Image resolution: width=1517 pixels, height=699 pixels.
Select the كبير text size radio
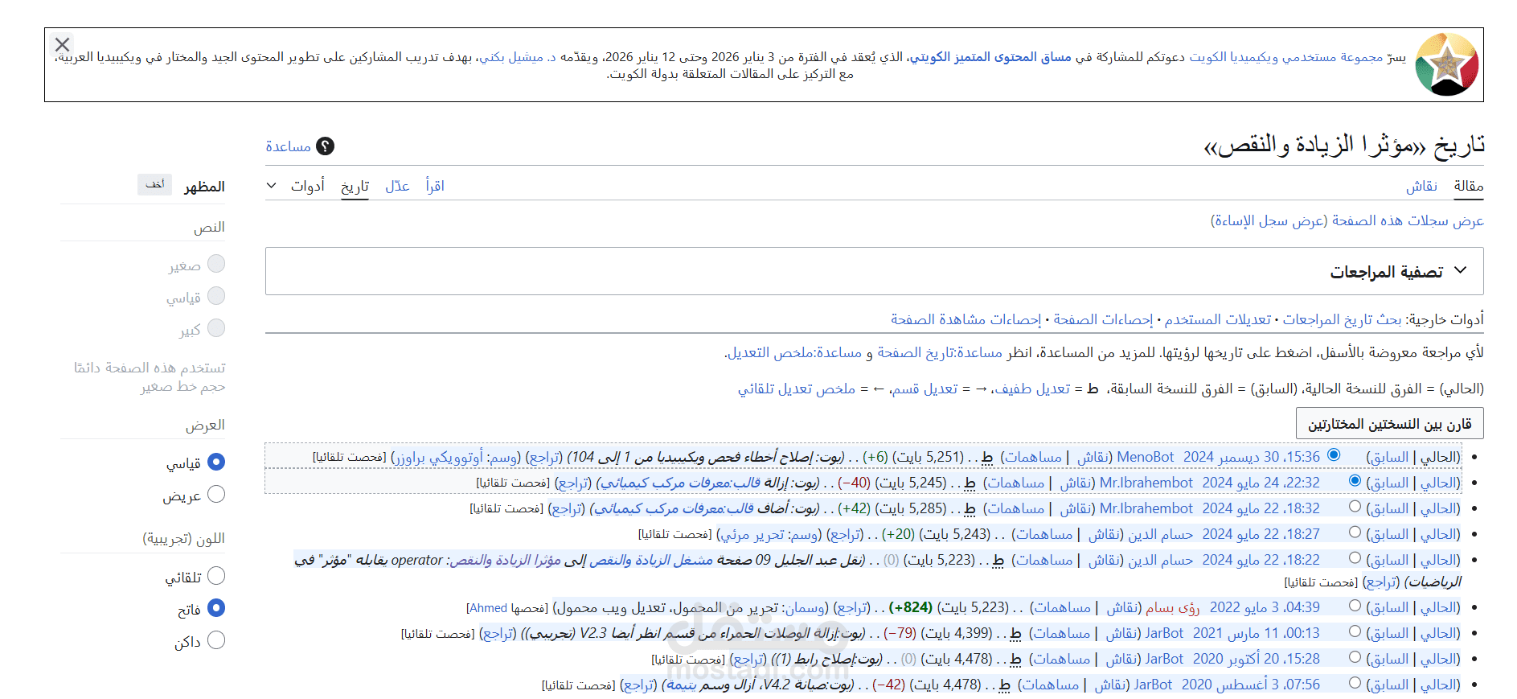(x=216, y=327)
